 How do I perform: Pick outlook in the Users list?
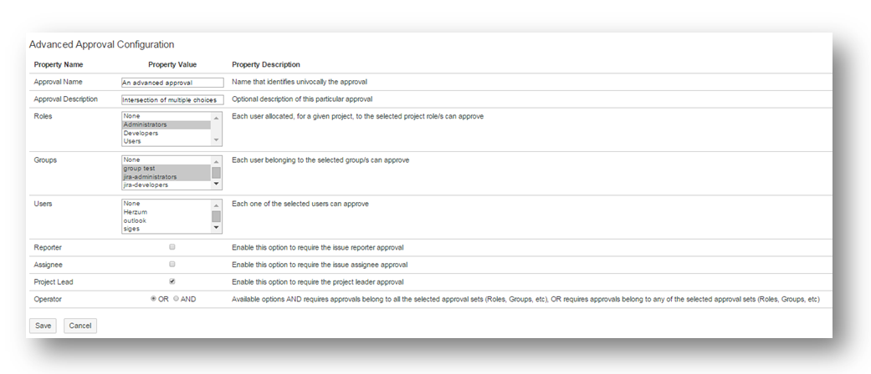coord(166,220)
